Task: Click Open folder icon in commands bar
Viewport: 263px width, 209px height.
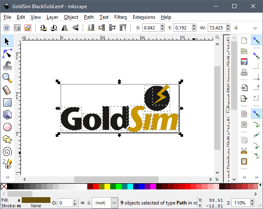Action: click(244, 51)
